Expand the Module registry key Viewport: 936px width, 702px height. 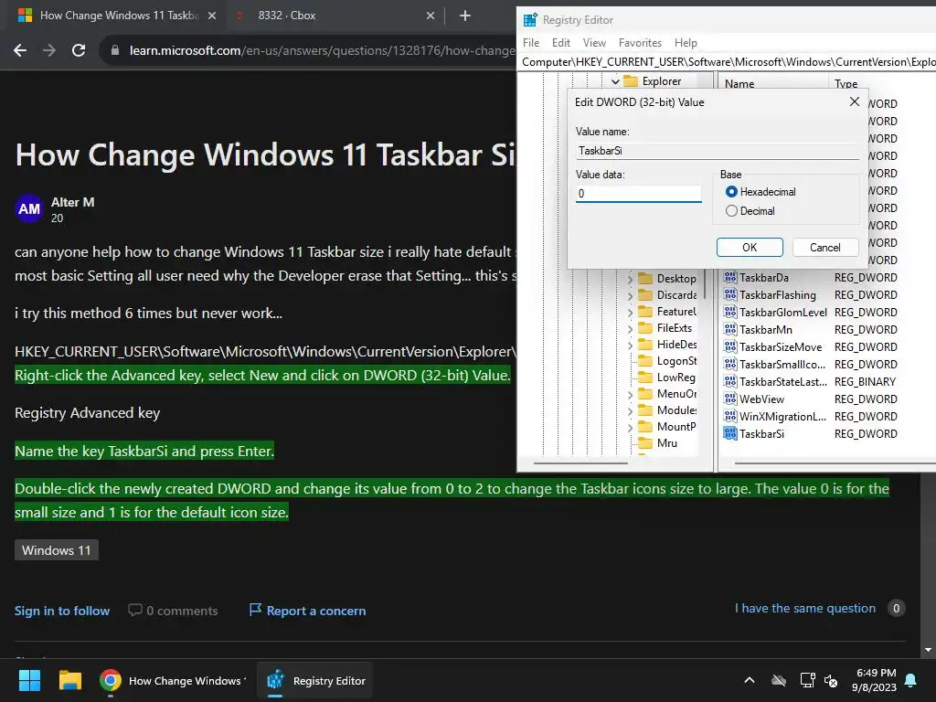click(x=630, y=410)
